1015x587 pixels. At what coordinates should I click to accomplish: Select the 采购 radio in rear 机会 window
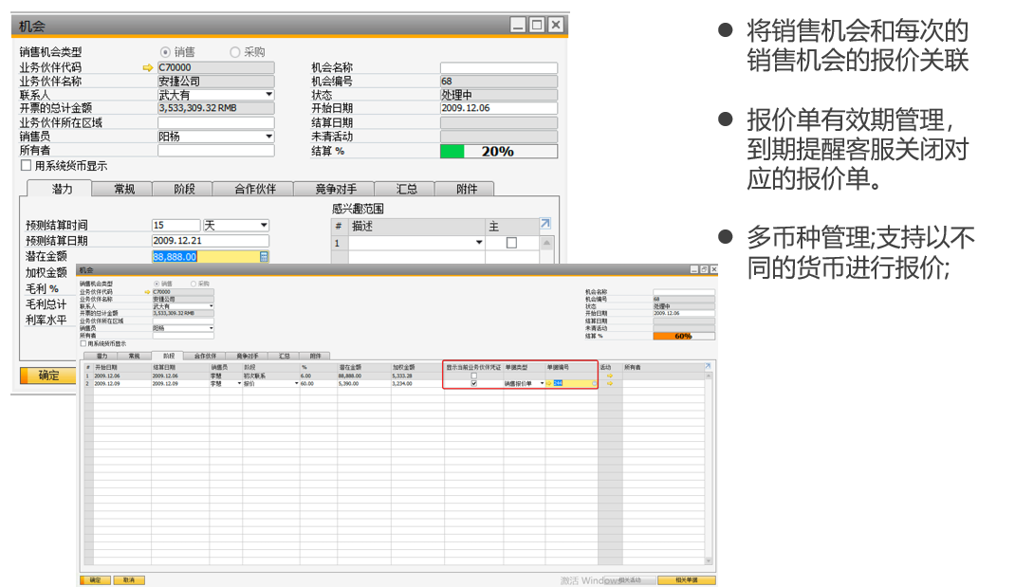pyautogui.click(x=235, y=52)
